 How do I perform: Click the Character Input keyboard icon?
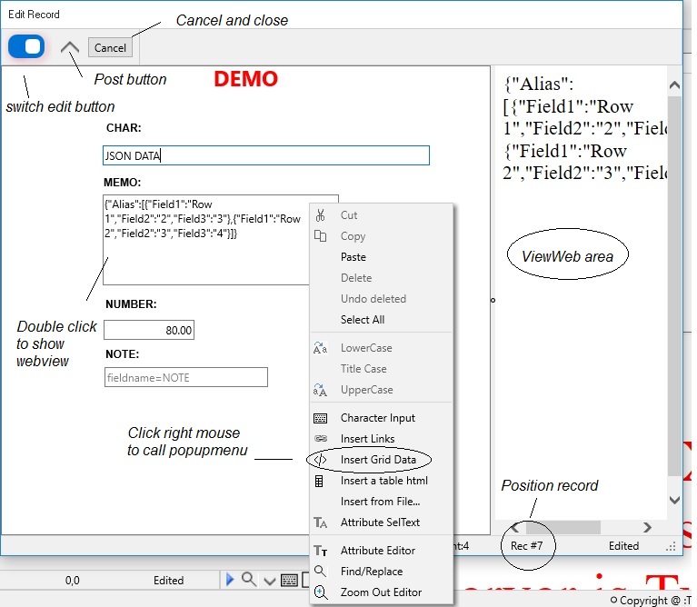320,418
